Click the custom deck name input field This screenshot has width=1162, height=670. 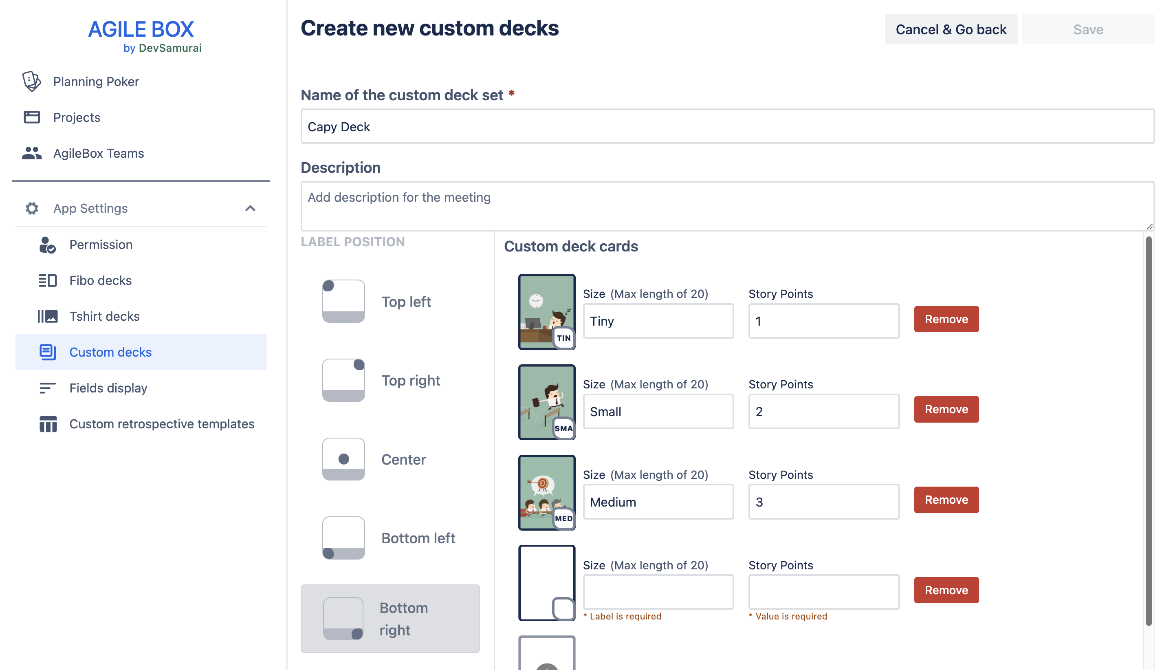tap(727, 126)
